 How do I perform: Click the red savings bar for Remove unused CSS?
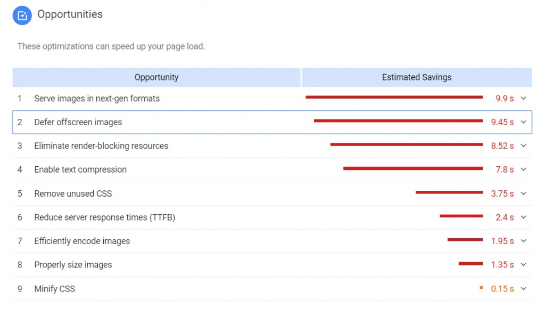[449, 192]
